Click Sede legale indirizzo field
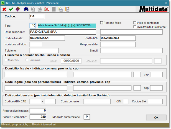The height and width of the screenshot is (129, 171). [x=36, y=88]
